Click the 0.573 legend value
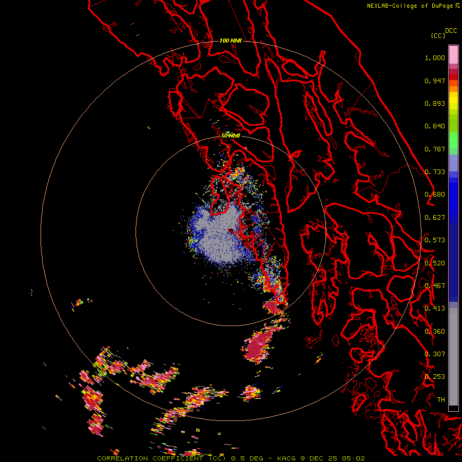This screenshot has height=462, width=462. point(435,240)
